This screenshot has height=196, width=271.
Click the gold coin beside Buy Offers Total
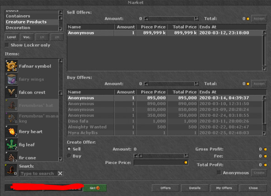point(248,84)
